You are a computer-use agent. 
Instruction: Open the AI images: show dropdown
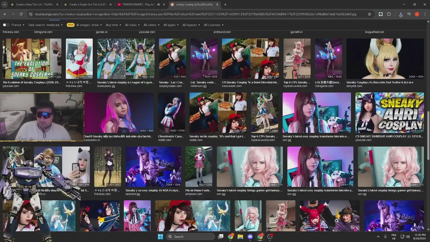coord(89,25)
